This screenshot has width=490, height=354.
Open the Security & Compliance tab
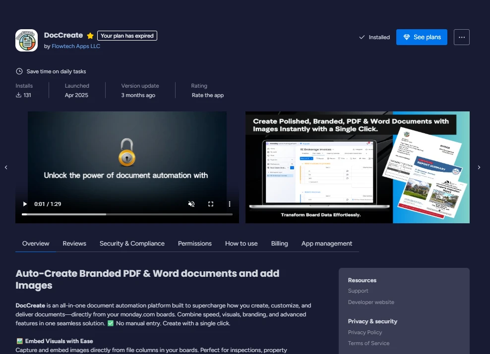(x=132, y=244)
